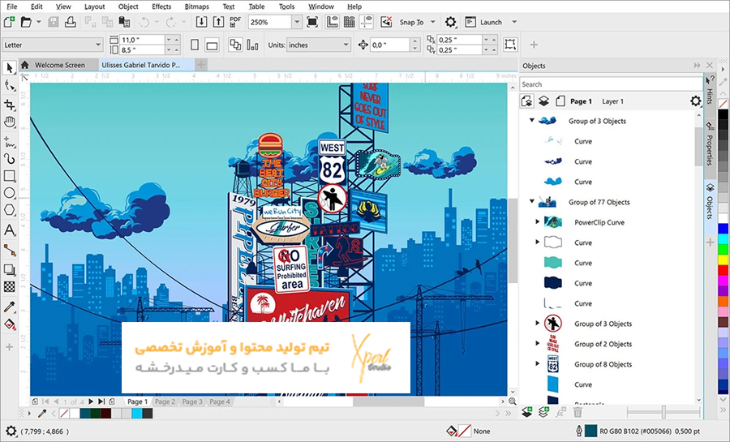Go to next page arrow

tap(91, 401)
